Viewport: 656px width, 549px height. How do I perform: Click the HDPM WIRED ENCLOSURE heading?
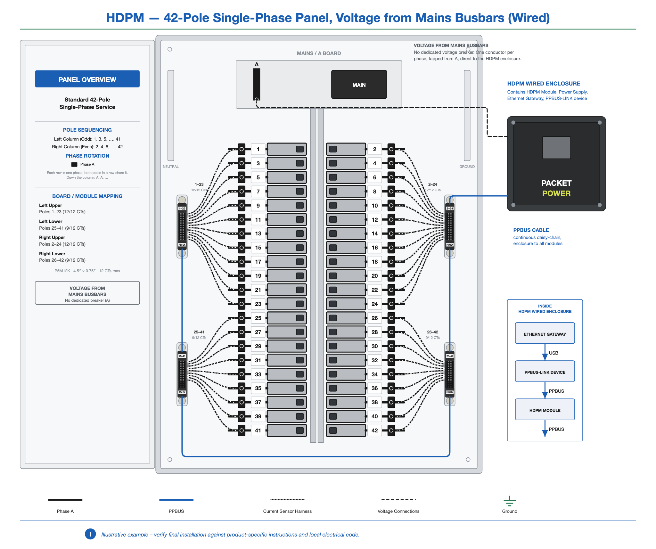(544, 84)
